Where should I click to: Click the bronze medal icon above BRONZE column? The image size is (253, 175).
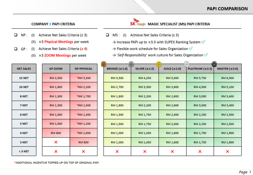pyautogui.click(x=103, y=64)
